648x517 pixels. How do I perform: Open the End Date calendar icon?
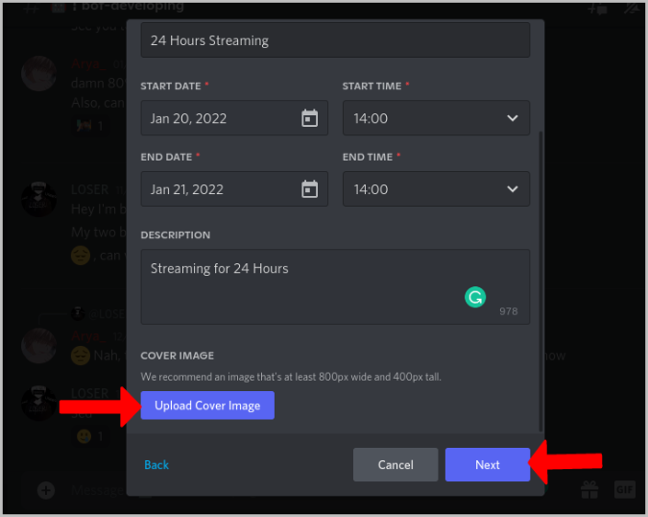pyautogui.click(x=309, y=189)
